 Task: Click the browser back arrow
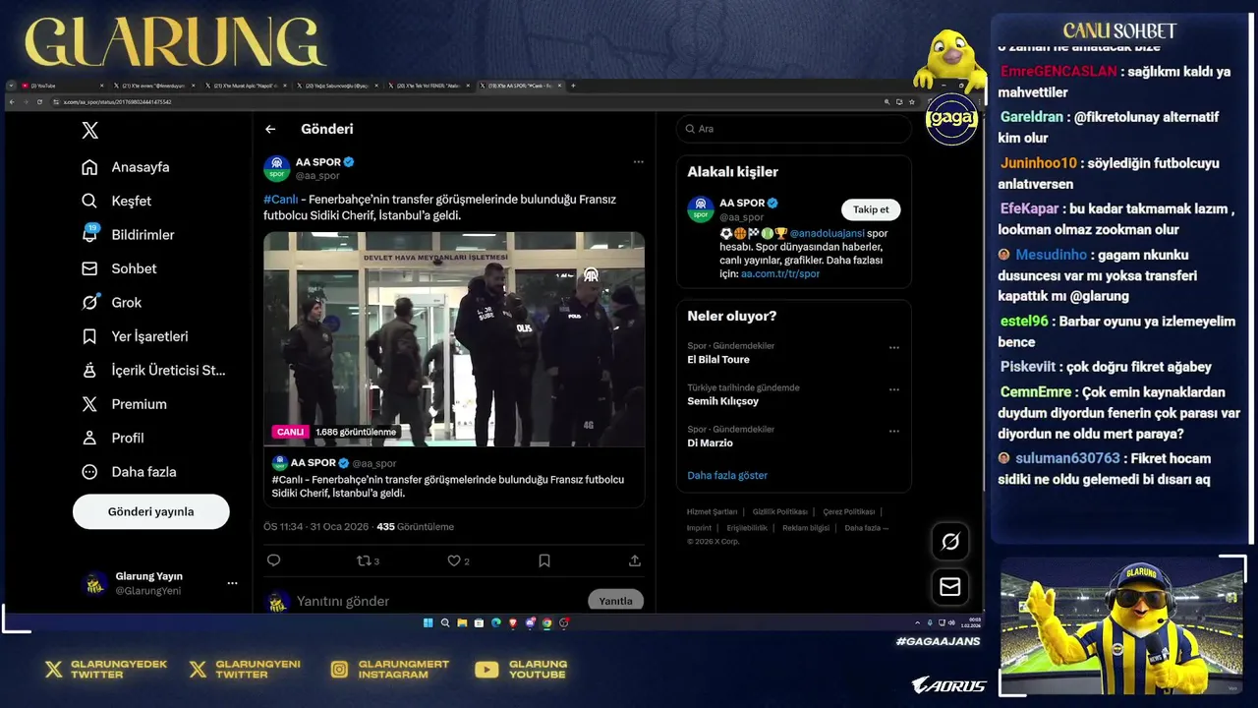(12, 101)
